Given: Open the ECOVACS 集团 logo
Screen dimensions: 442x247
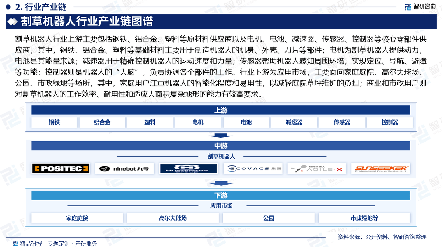Looking at the screenshot, I should click(253, 169).
